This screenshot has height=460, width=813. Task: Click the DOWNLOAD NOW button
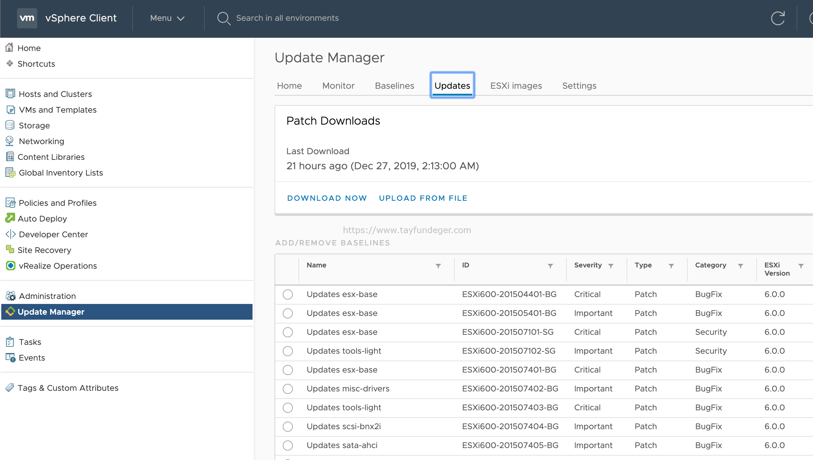tap(327, 198)
